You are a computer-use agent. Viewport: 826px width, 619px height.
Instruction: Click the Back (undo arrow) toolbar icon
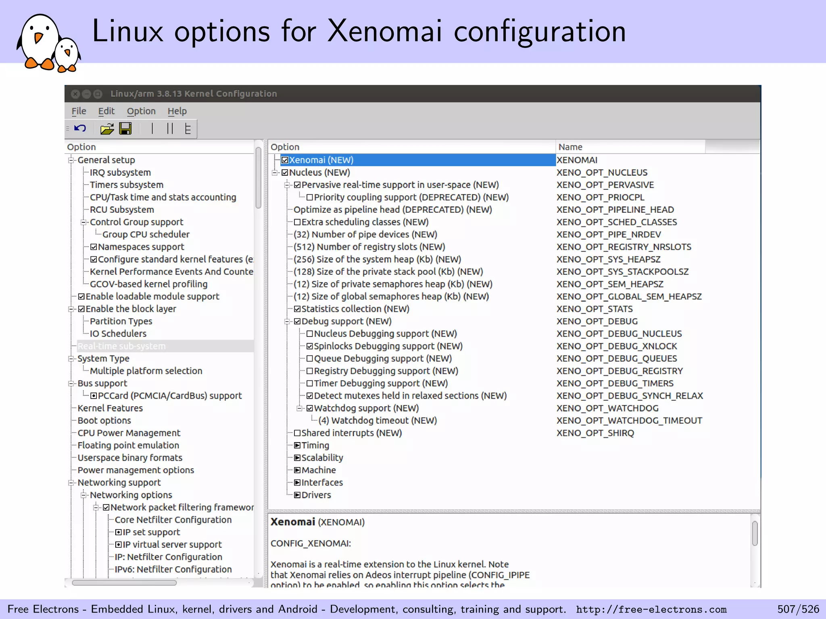click(80, 129)
